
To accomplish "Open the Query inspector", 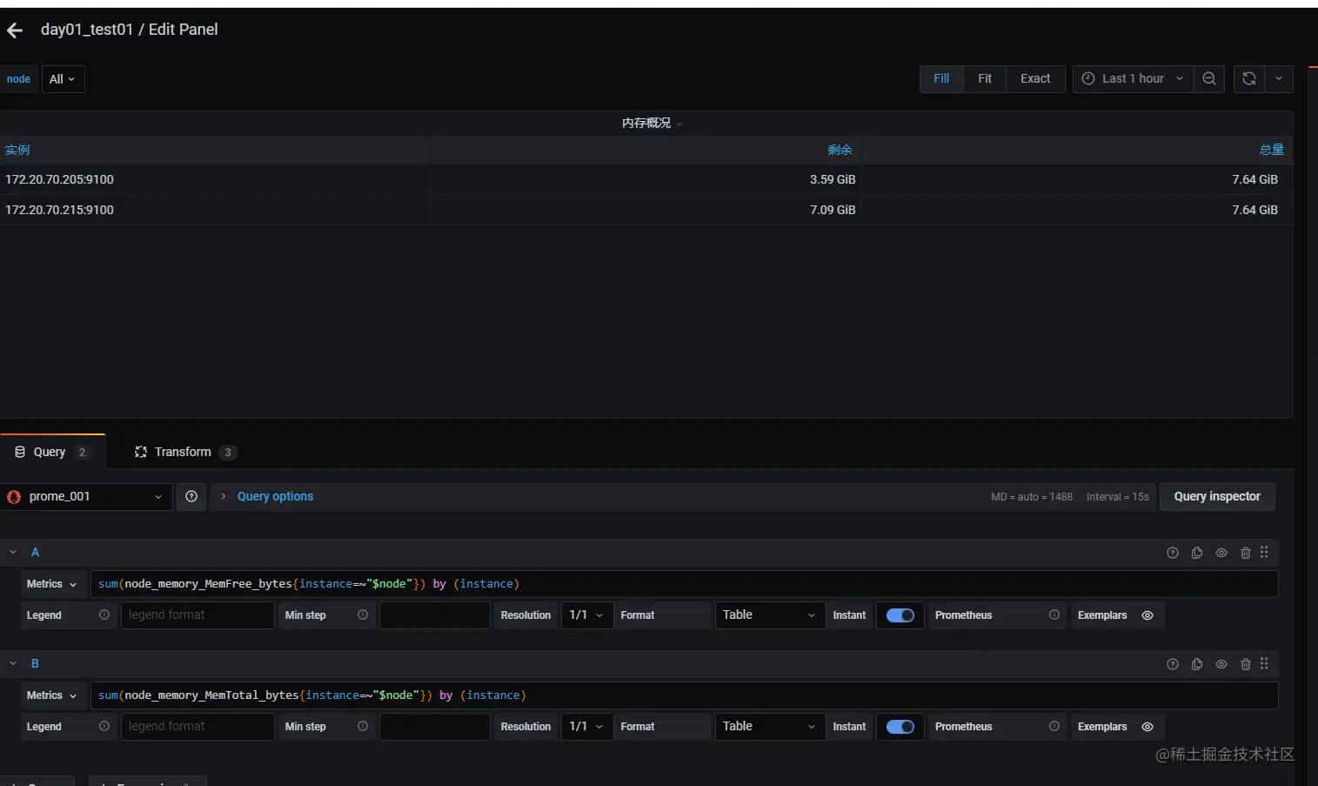I will coord(1217,496).
